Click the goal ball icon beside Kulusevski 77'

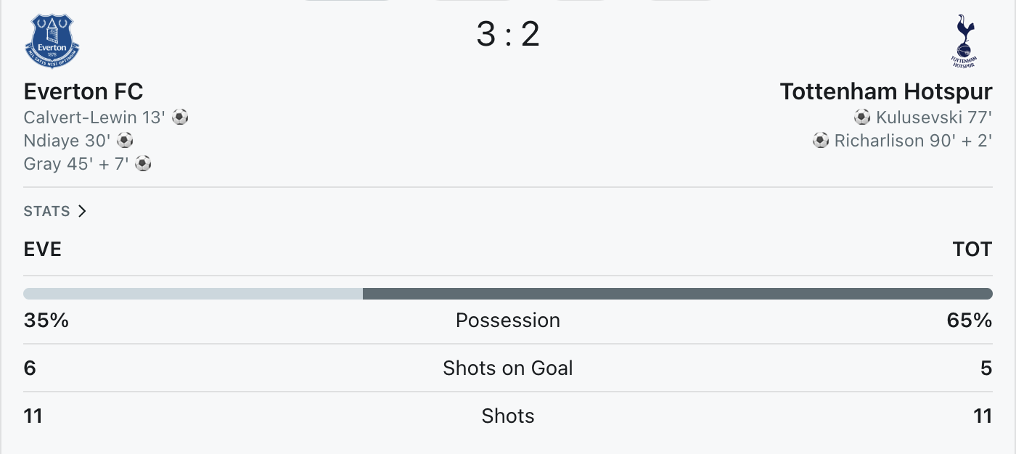(x=862, y=117)
